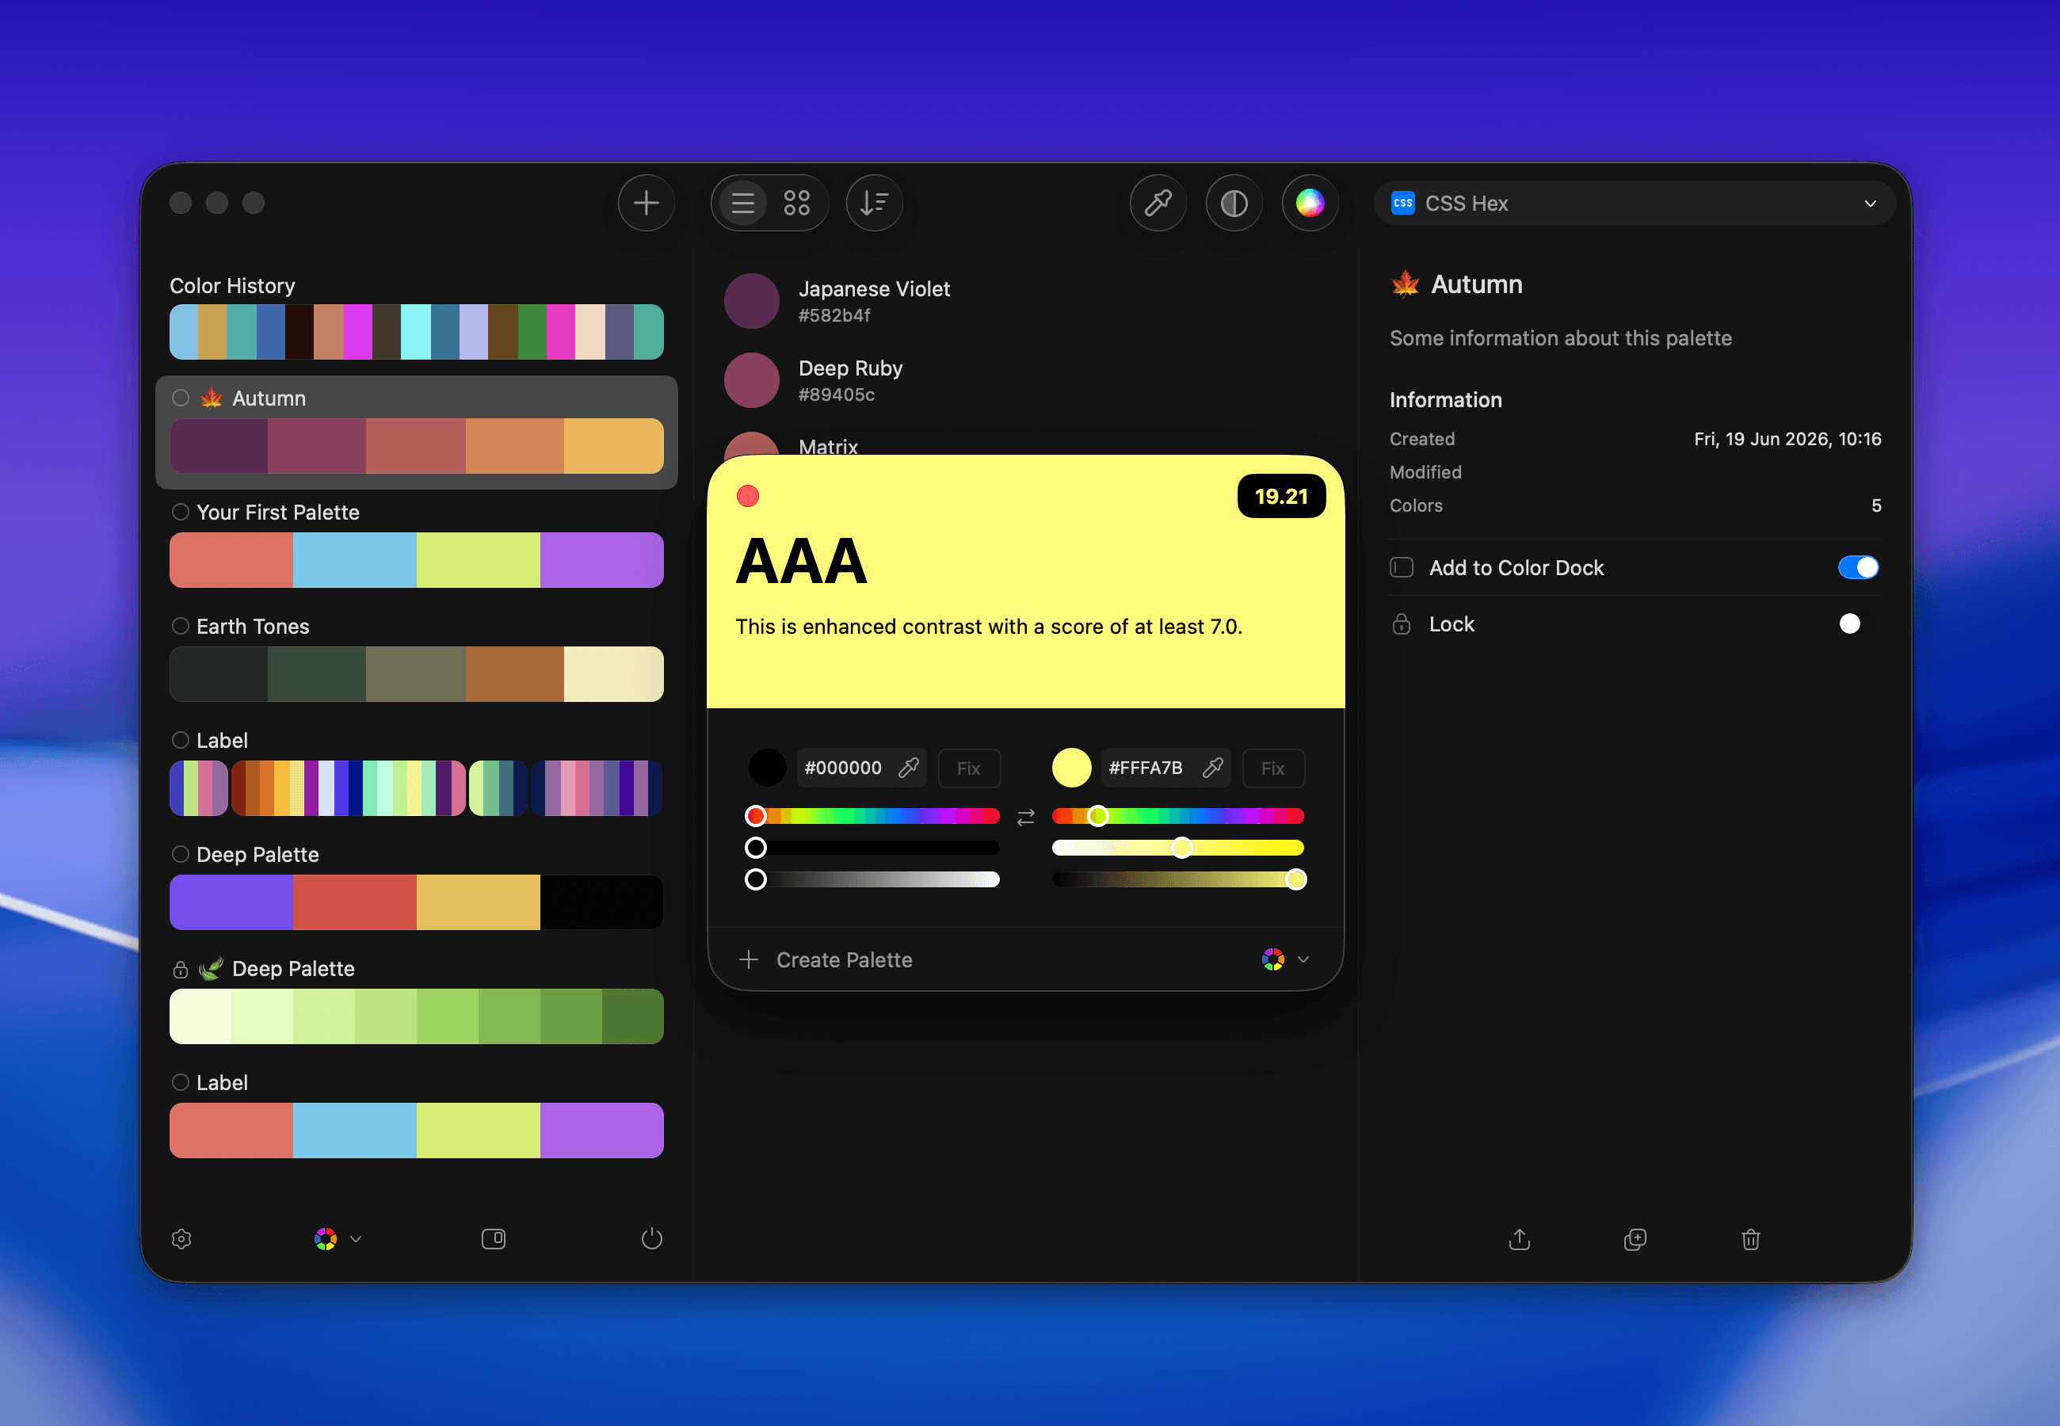Adjust the foreground hue slider handle
2060x1426 pixels.
click(x=756, y=816)
